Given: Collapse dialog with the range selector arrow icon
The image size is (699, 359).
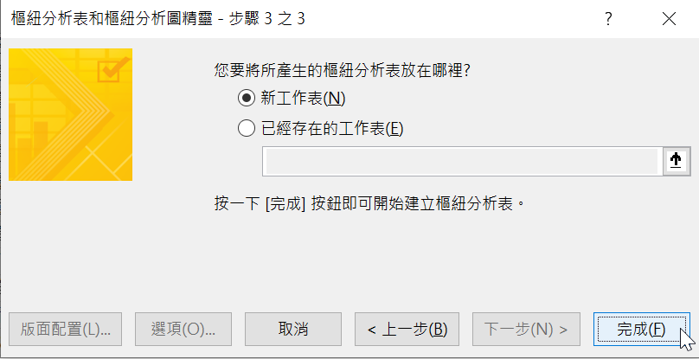Looking at the screenshot, I should 677,161.
